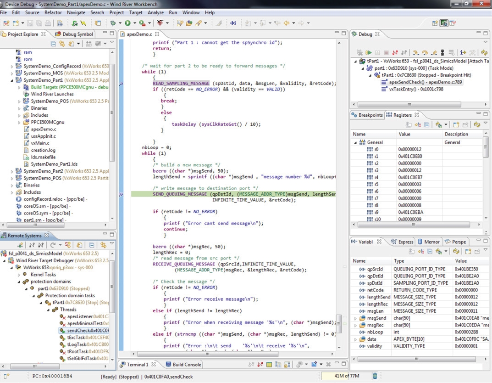Open the Target menu

tap(136, 12)
